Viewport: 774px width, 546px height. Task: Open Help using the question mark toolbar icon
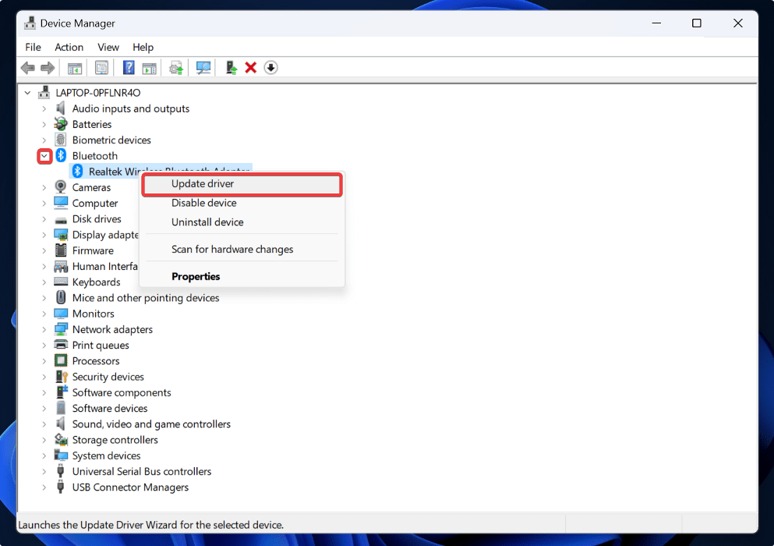(128, 67)
